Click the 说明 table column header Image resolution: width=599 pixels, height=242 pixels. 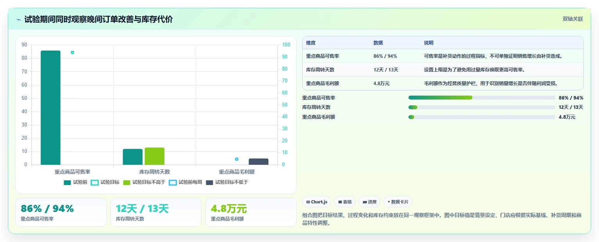(429, 43)
